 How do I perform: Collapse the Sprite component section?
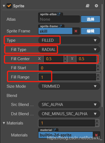coord(4,6)
